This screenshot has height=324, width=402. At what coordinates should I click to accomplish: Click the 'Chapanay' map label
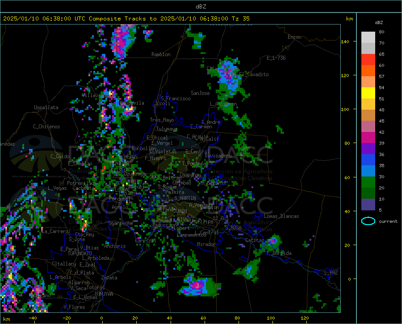[190, 175]
